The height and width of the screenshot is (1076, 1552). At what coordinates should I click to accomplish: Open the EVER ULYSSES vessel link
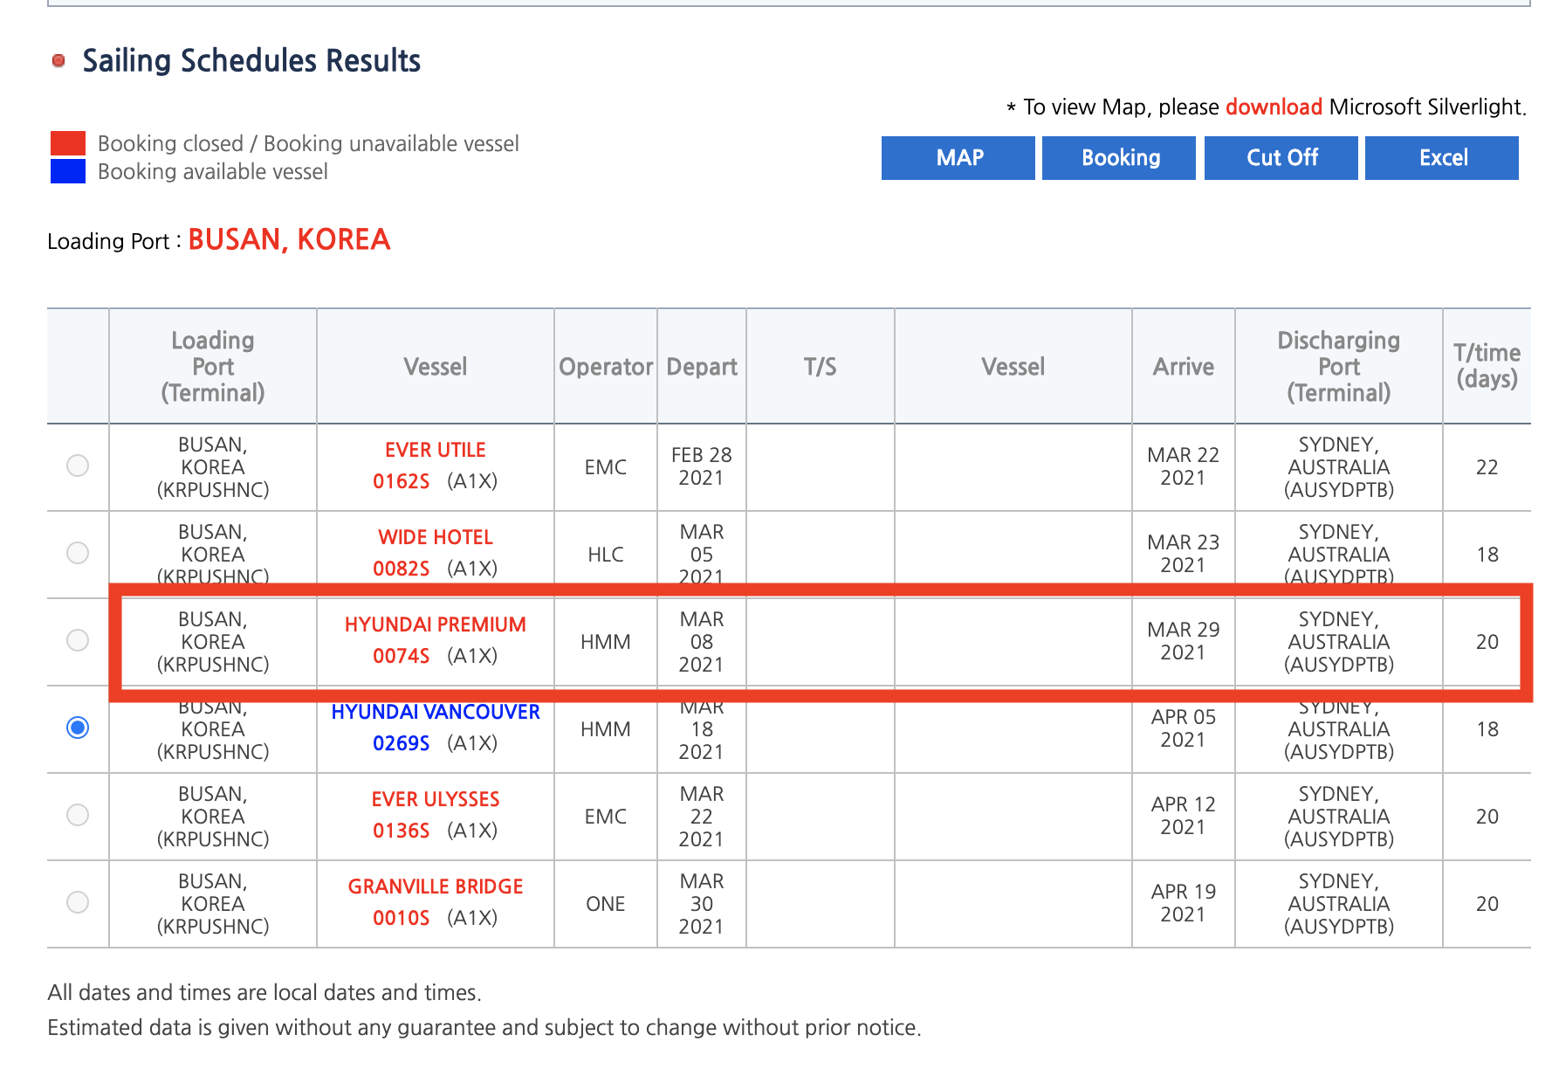pyautogui.click(x=436, y=799)
